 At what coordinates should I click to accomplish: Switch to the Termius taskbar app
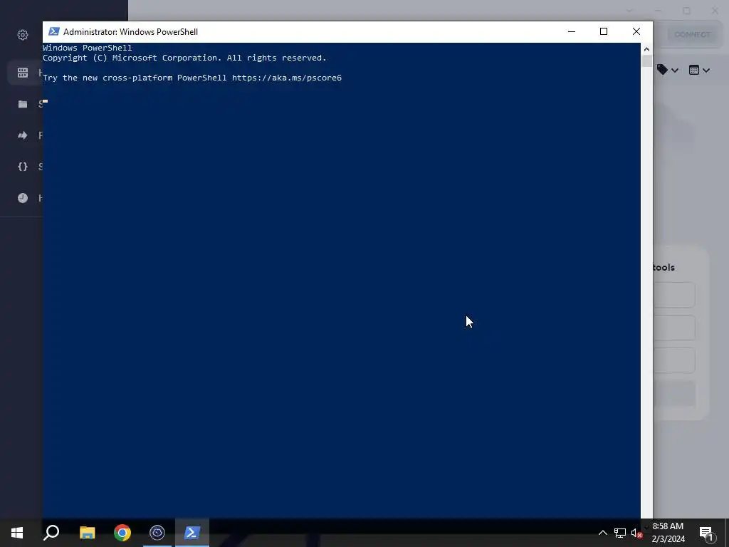pyautogui.click(x=157, y=533)
